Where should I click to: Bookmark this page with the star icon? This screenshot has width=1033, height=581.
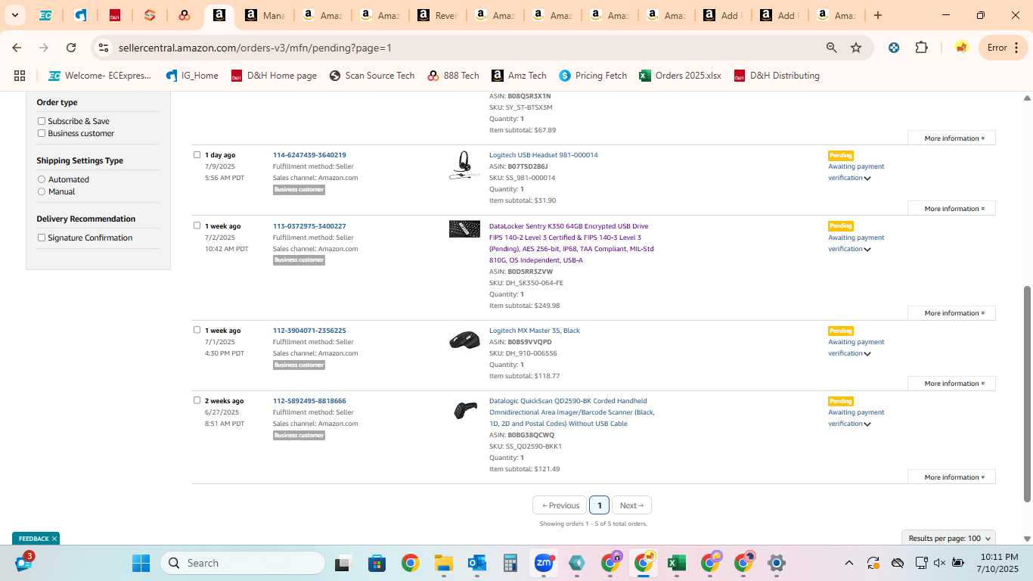856,48
